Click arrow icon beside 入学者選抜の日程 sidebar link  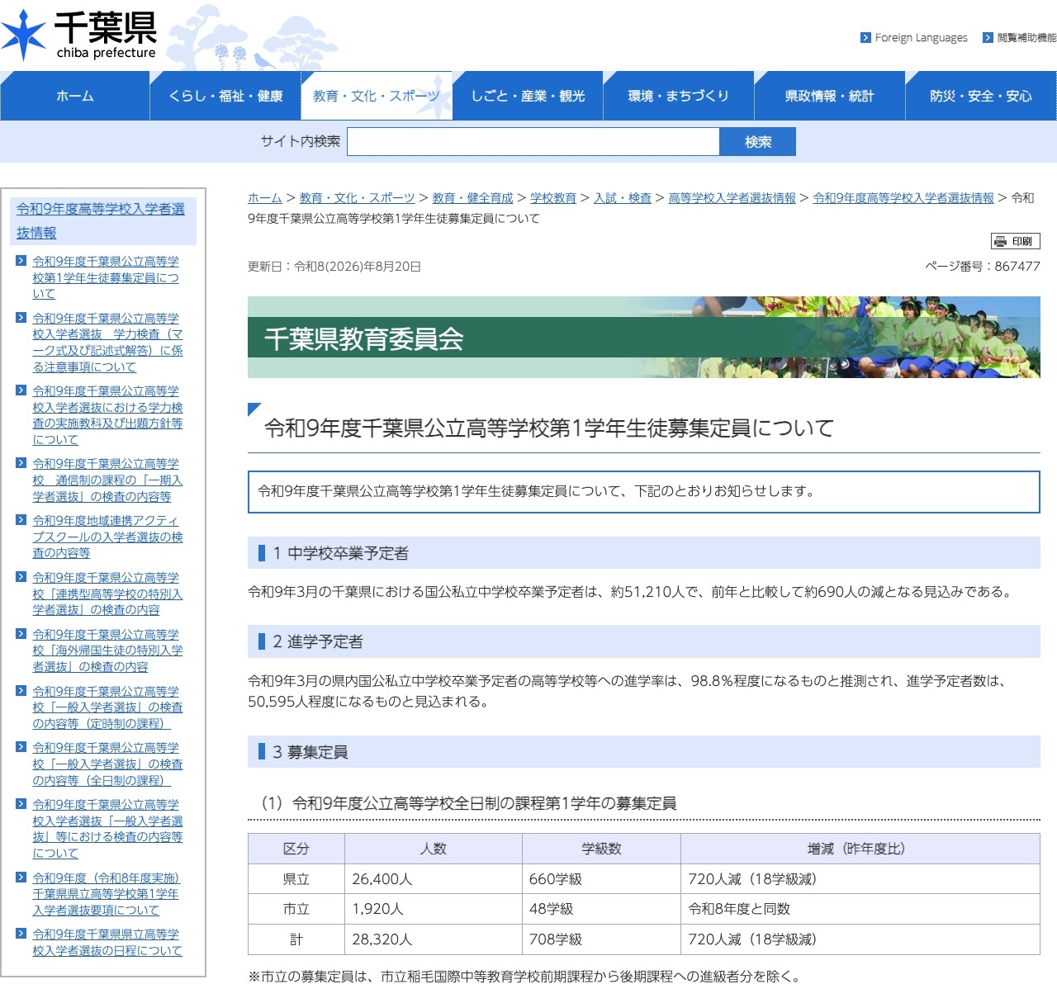[x=21, y=934]
